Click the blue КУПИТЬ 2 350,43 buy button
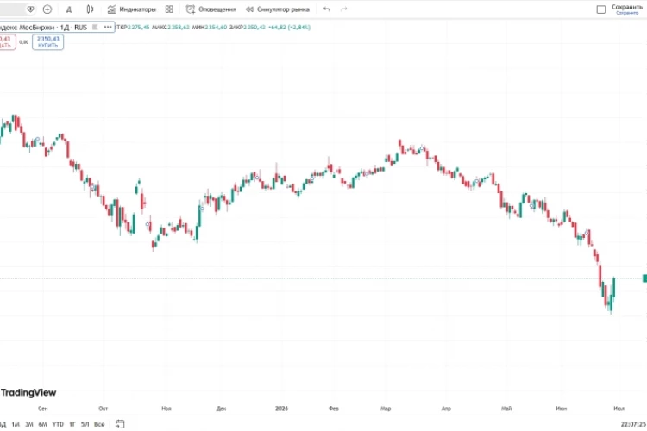 pyautogui.click(x=47, y=41)
